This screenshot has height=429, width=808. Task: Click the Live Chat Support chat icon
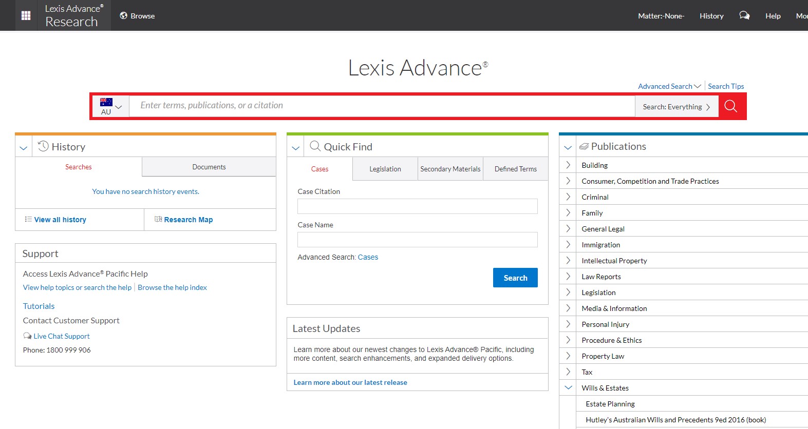click(27, 336)
